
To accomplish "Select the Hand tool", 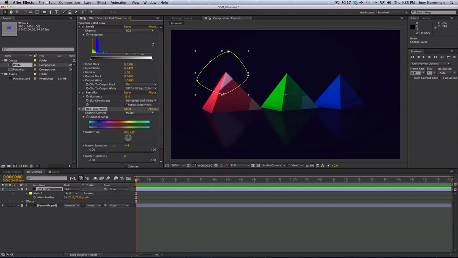I will tap(11, 12).
